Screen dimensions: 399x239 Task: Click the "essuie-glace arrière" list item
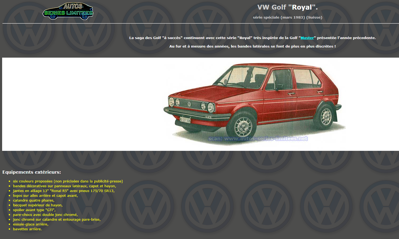(x=31, y=224)
